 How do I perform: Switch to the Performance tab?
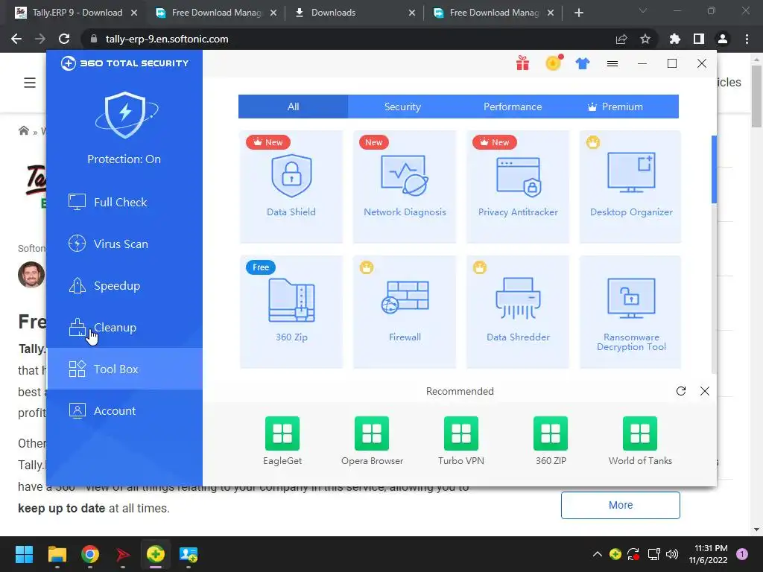click(x=513, y=107)
